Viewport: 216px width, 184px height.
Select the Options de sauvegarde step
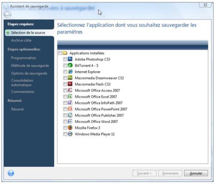29,74
